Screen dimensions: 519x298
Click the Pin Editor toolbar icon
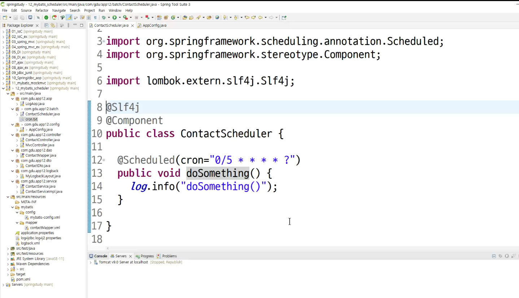click(x=284, y=17)
